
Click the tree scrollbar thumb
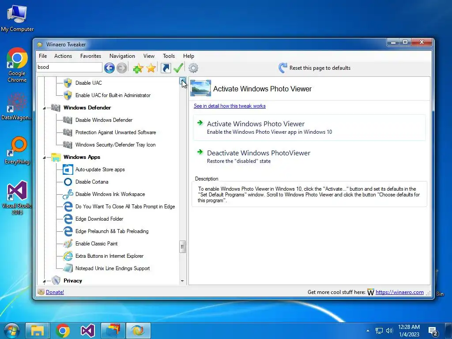click(182, 247)
